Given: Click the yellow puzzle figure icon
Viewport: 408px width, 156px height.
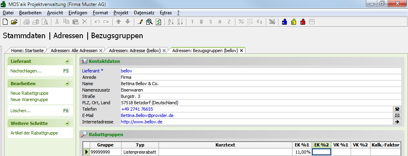Looking at the screenshot, I should 294,22.
